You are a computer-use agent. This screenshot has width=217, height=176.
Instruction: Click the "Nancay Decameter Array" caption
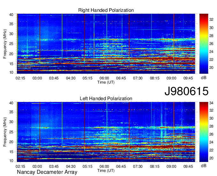[x=47, y=172]
